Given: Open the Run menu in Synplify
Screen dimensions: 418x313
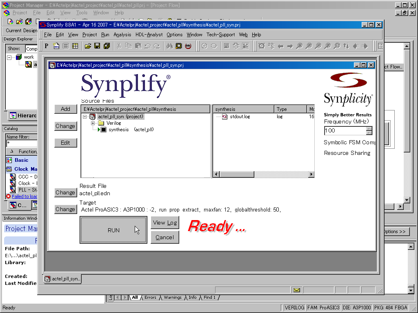Looking at the screenshot, I should point(105,35).
